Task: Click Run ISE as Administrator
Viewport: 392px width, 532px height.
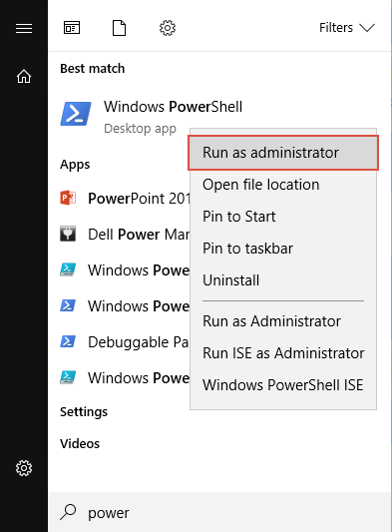Action: click(x=283, y=353)
